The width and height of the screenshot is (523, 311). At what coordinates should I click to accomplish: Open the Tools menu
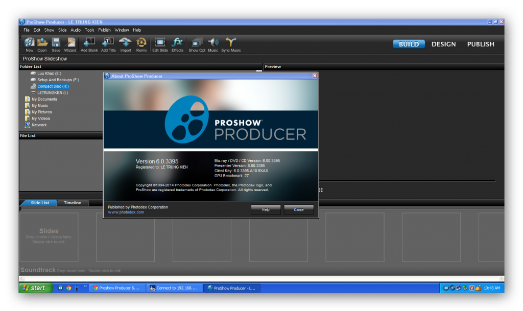point(89,30)
